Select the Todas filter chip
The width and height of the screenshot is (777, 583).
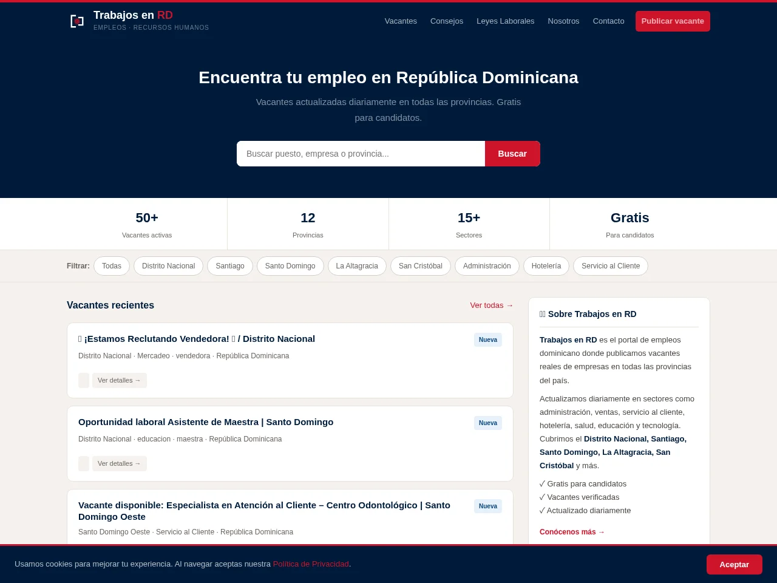point(112,266)
